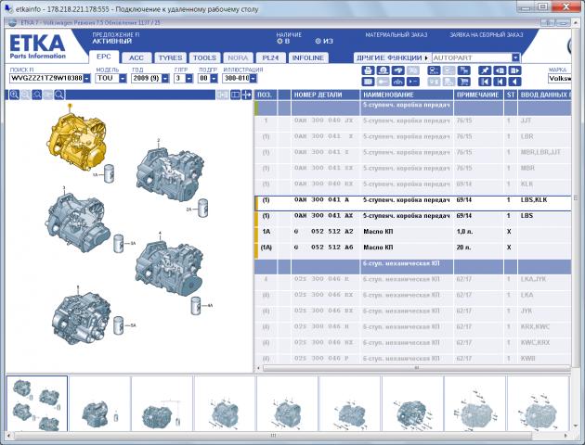Screen dimensions: 585x445
Task: Open the TYRES tab
Action: point(171,57)
